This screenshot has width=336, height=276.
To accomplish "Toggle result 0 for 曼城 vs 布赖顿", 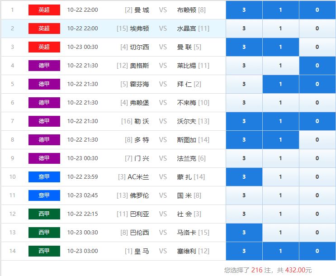I will point(317,10).
